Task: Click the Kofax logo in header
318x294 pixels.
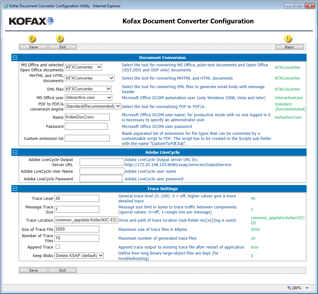Action: click(31, 21)
